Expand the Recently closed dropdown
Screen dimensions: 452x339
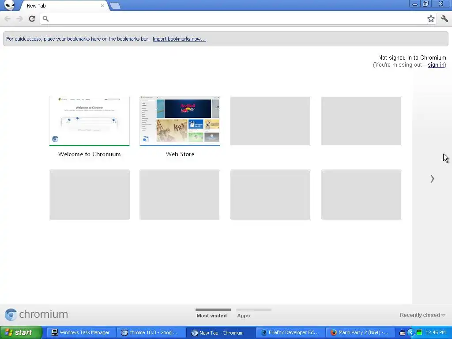[422, 315]
